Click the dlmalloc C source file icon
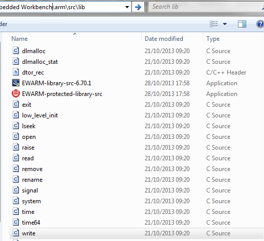Viewport: 264px width, 241px height. point(16,51)
